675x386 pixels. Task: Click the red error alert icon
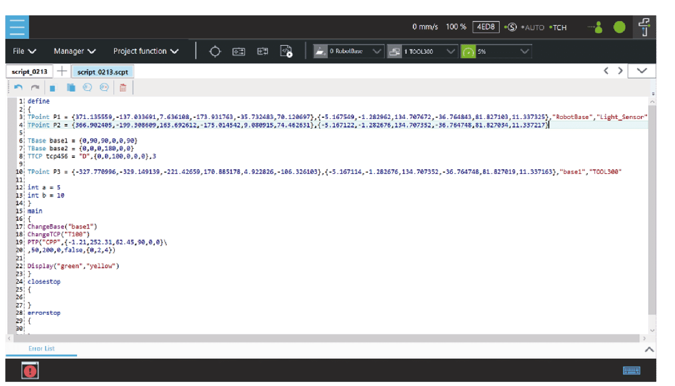30,371
